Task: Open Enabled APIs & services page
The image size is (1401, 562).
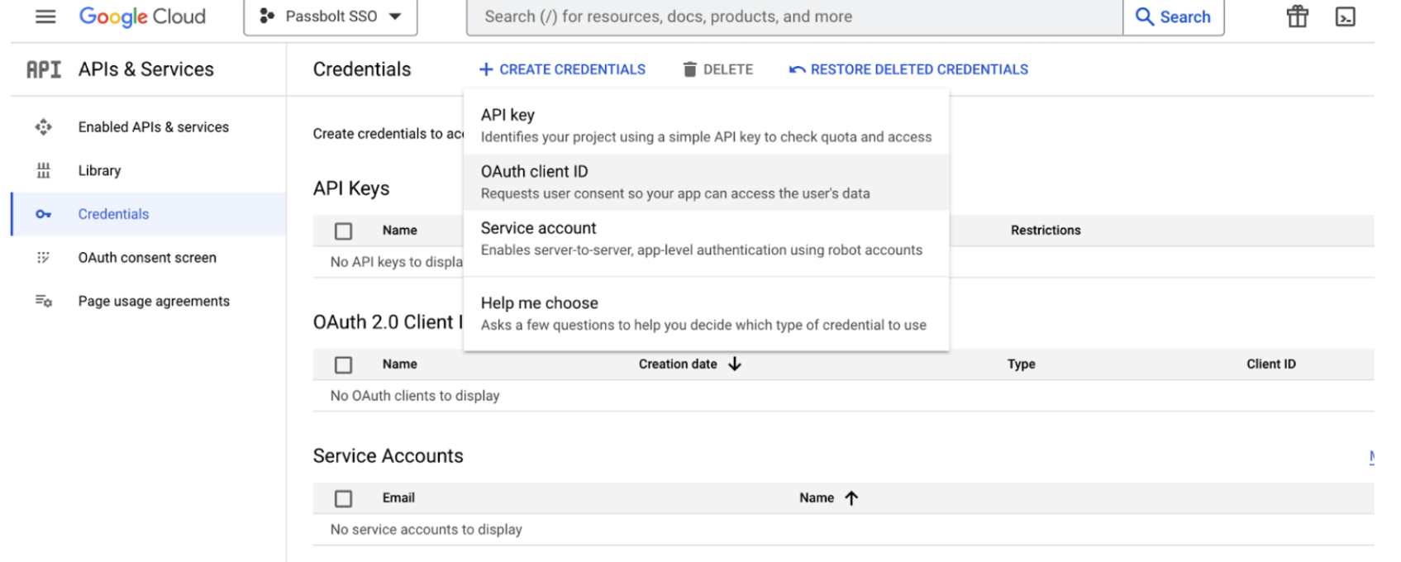Action: coord(149,126)
